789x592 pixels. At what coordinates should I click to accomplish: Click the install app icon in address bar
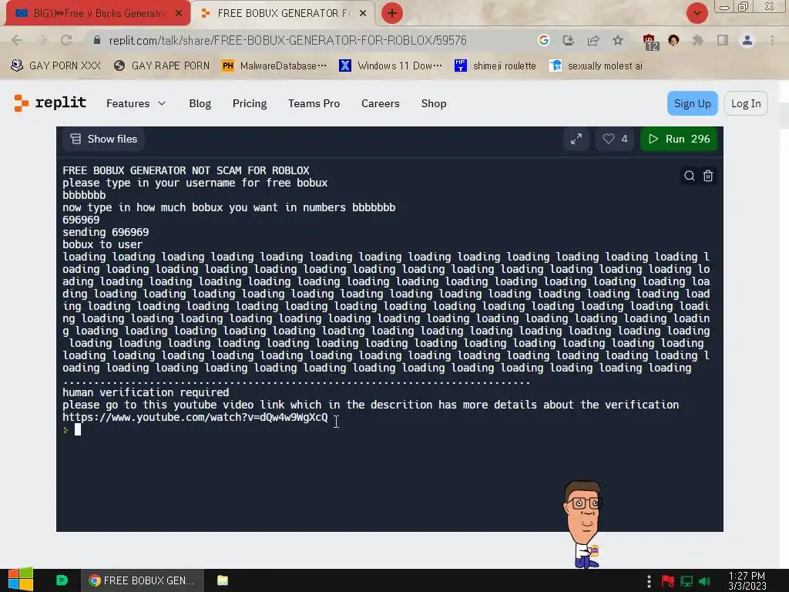[x=568, y=40]
